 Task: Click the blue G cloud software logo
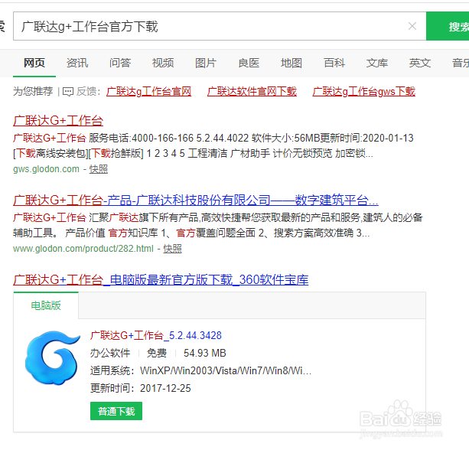(53, 358)
